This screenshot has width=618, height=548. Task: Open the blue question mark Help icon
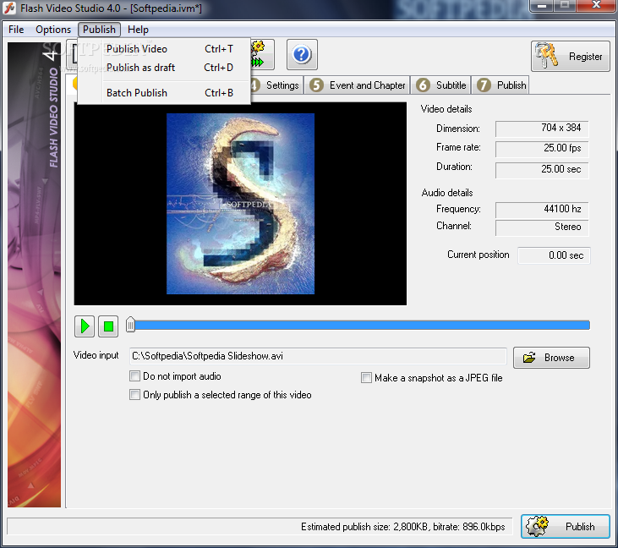[302, 55]
